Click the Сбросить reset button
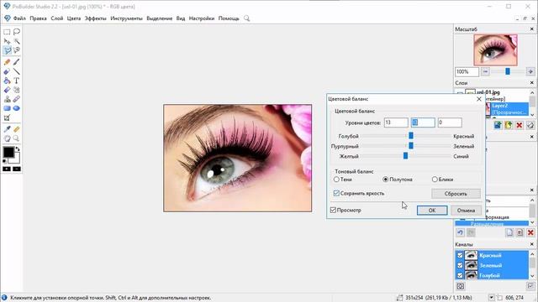This screenshot has height=302, width=538. click(456, 194)
